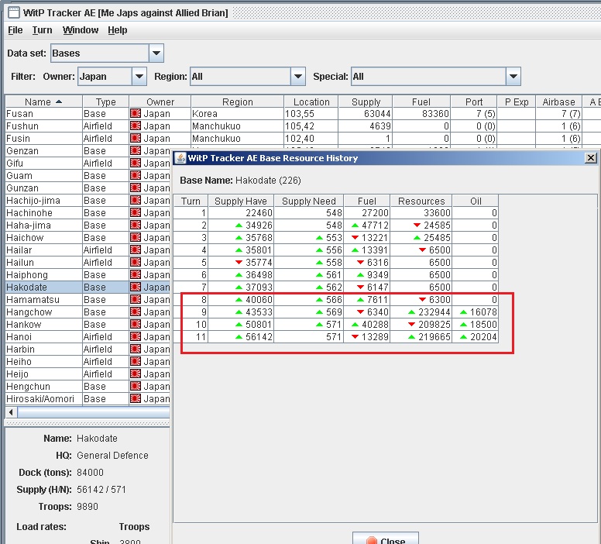Expand the Region filter dropdown arrow
This screenshot has height=544, width=601.
[x=298, y=77]
